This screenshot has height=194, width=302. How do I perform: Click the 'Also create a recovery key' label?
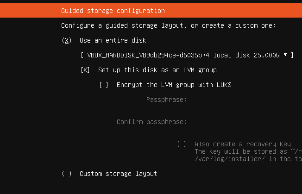coord(243,144)
